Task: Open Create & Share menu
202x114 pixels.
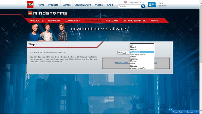Action: pyautogui.click(x=83, y=5)
